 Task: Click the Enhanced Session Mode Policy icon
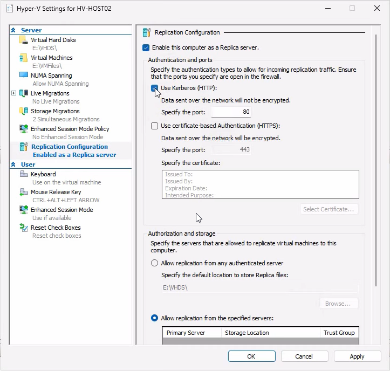pos(24,129)
